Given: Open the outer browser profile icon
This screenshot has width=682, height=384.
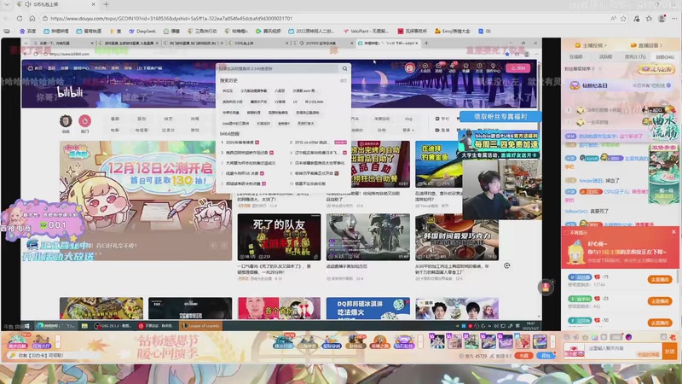Looking at the screenshot, I should pos(662,19).
